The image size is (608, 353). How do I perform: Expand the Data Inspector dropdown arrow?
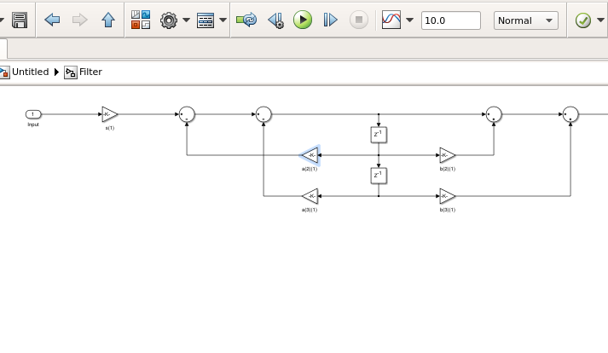(x=410, y=20)
